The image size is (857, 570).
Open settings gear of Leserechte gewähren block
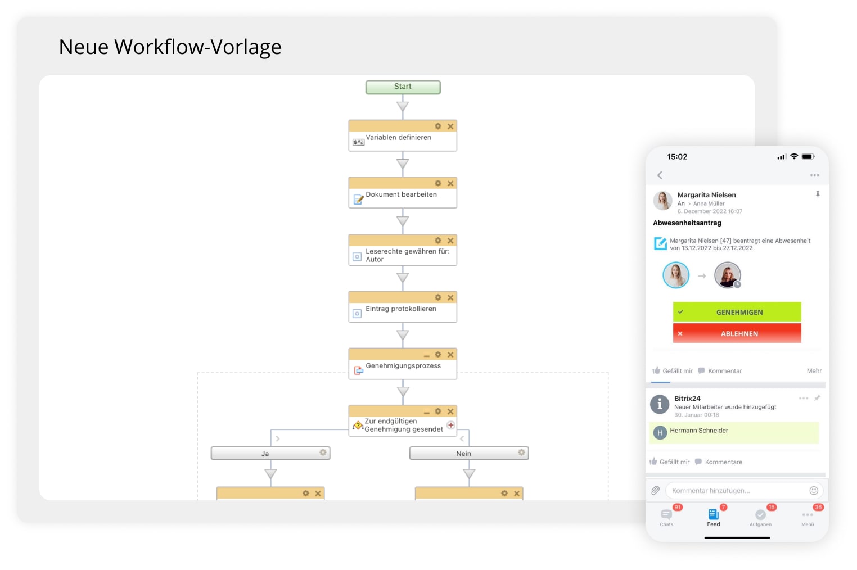[438, 241]
